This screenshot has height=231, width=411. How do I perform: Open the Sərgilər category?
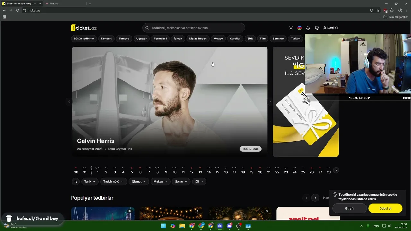click(x=235, y=38)
